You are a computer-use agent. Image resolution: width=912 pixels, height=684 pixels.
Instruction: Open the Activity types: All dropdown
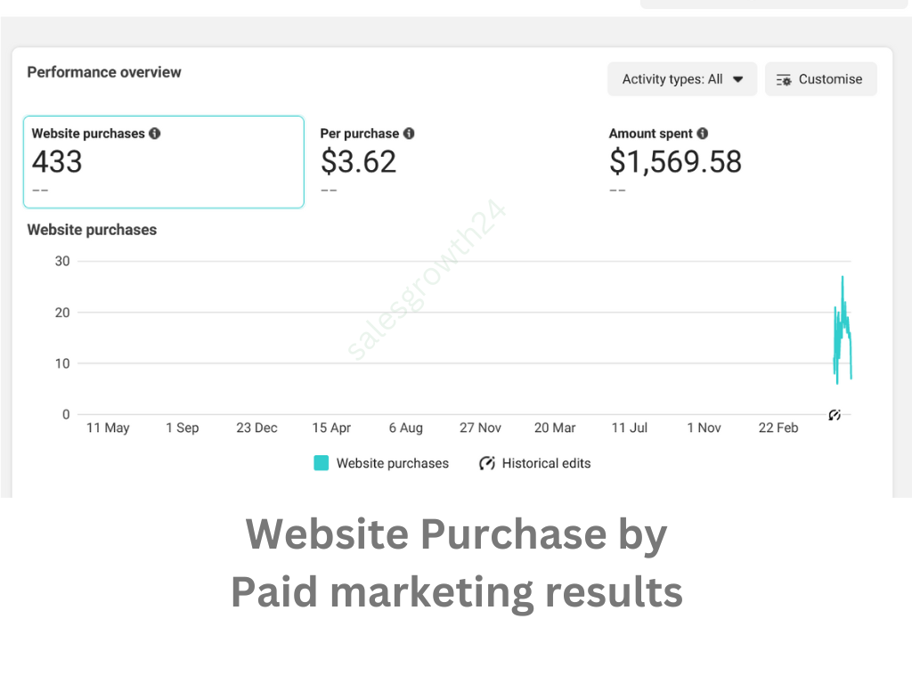tap(681, 79)
